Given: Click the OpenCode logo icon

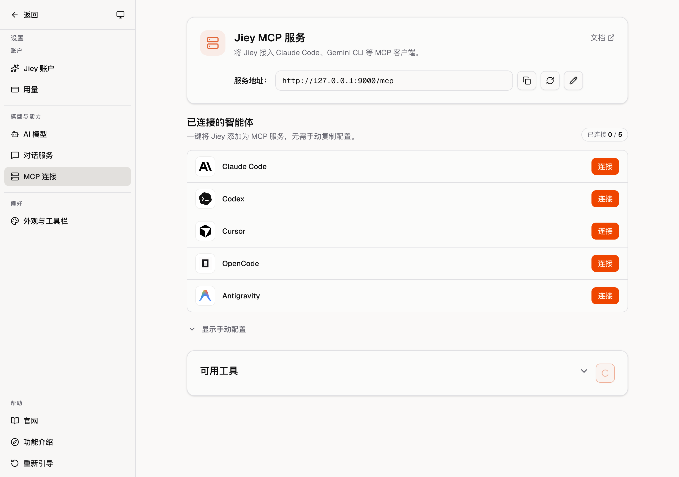Looking at the screenshot, I should point(205,263).
